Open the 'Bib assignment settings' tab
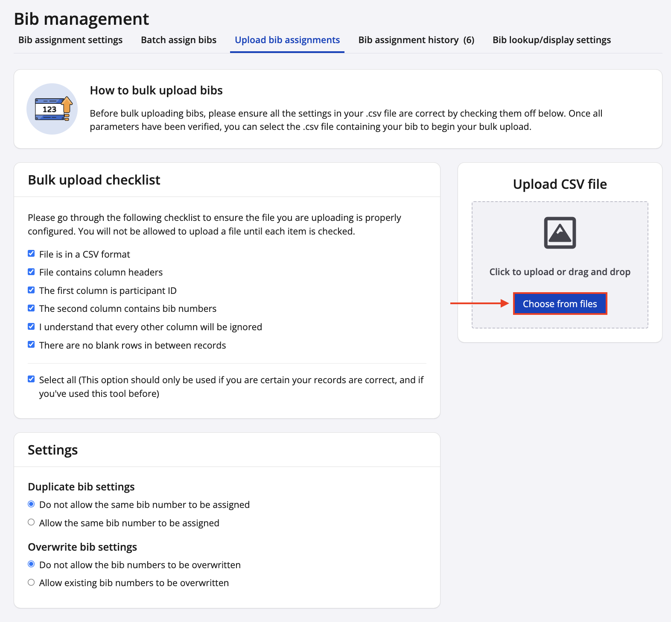 pyautogui.click(x=70, y=40)
